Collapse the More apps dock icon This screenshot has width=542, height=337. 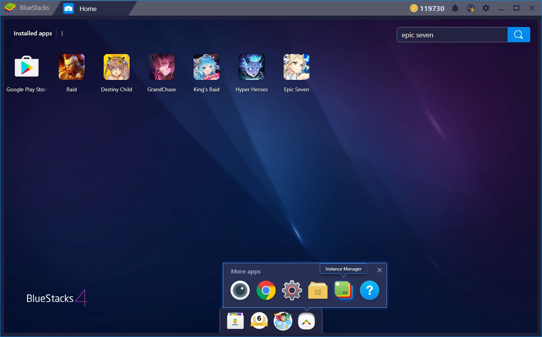306,322
